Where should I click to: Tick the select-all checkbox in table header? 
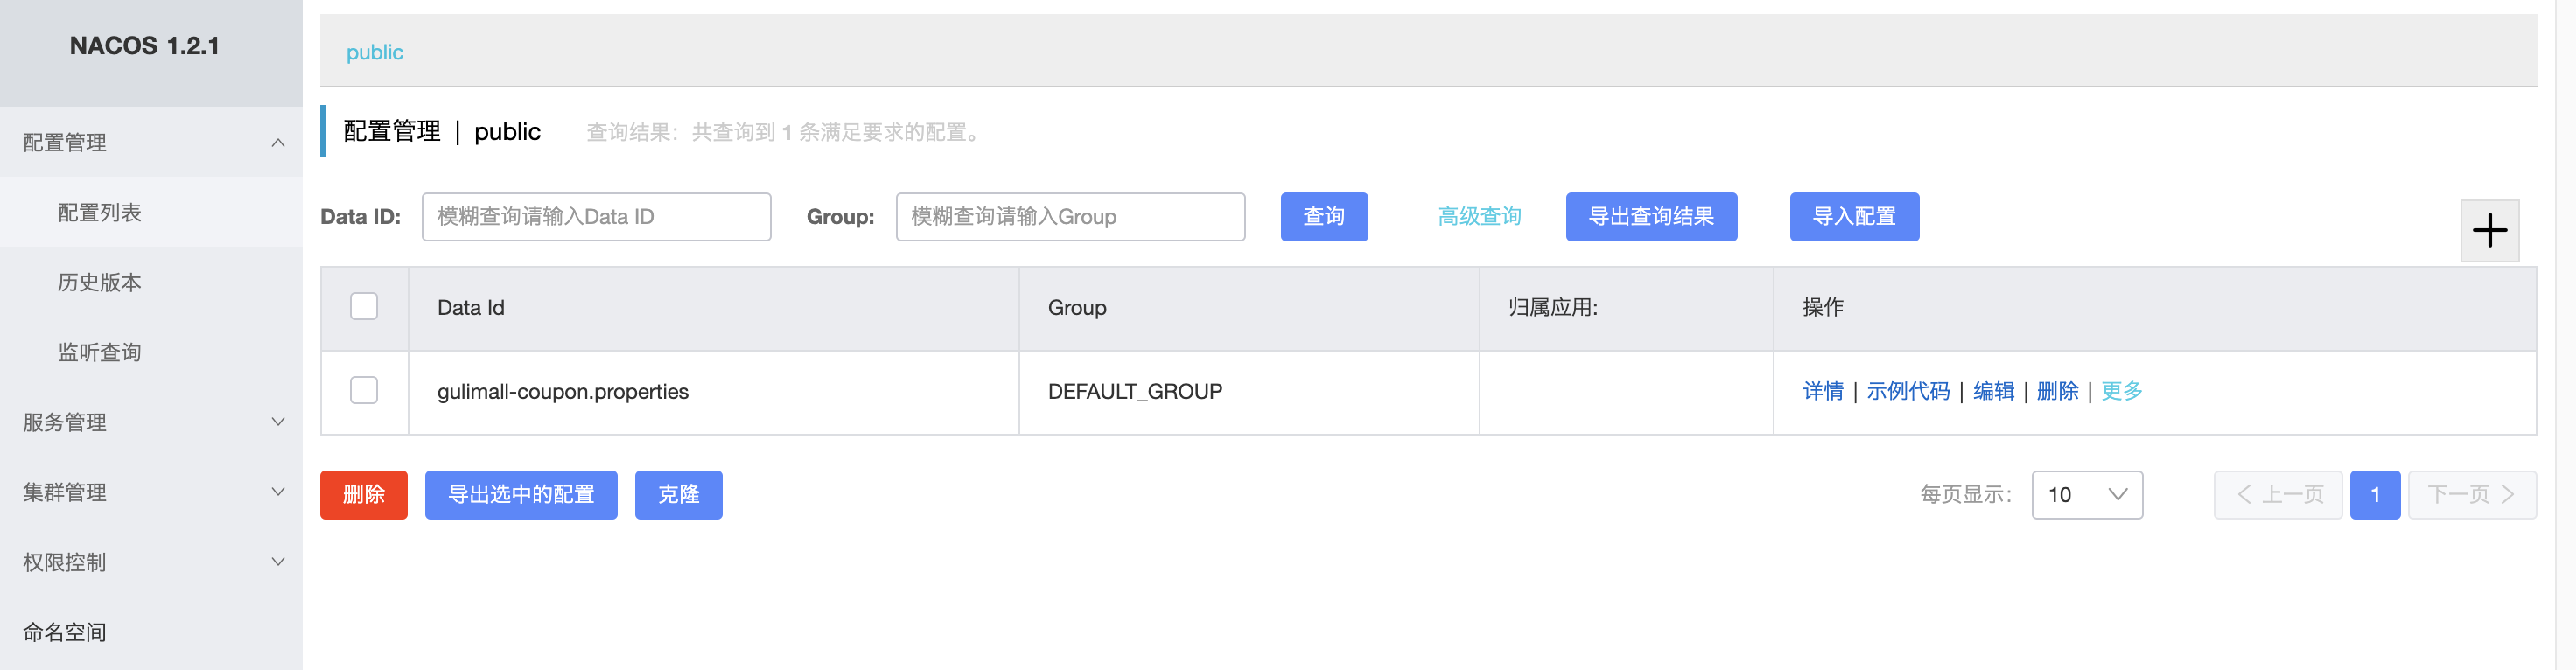(364, 306)
